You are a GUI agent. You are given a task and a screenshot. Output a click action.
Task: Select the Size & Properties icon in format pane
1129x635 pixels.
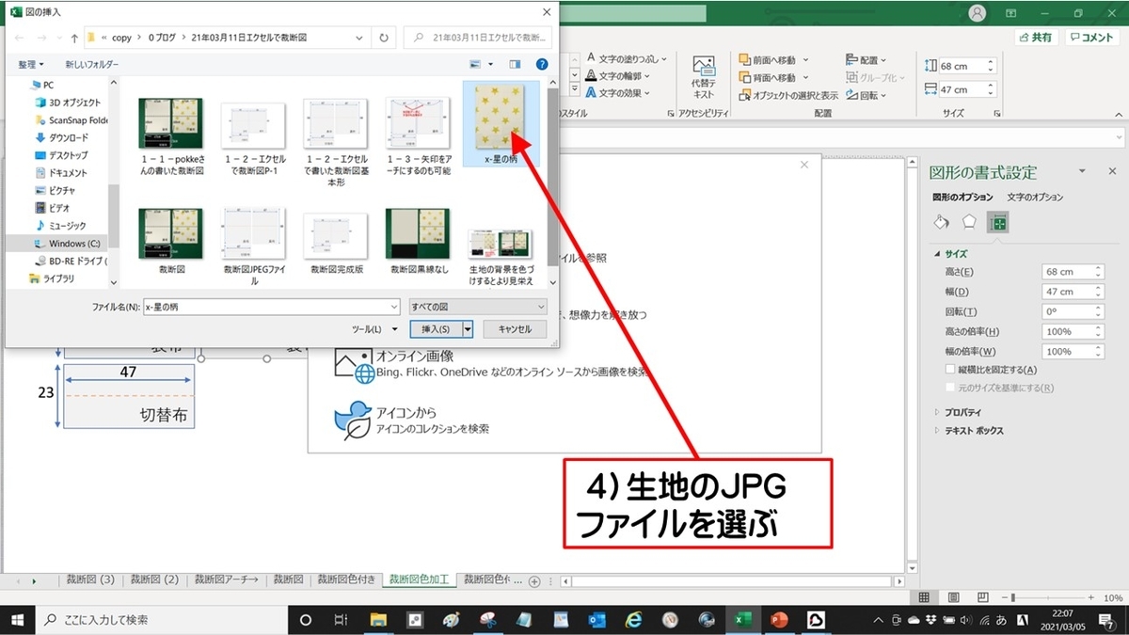pyautogui.click(x=997, y=222)
